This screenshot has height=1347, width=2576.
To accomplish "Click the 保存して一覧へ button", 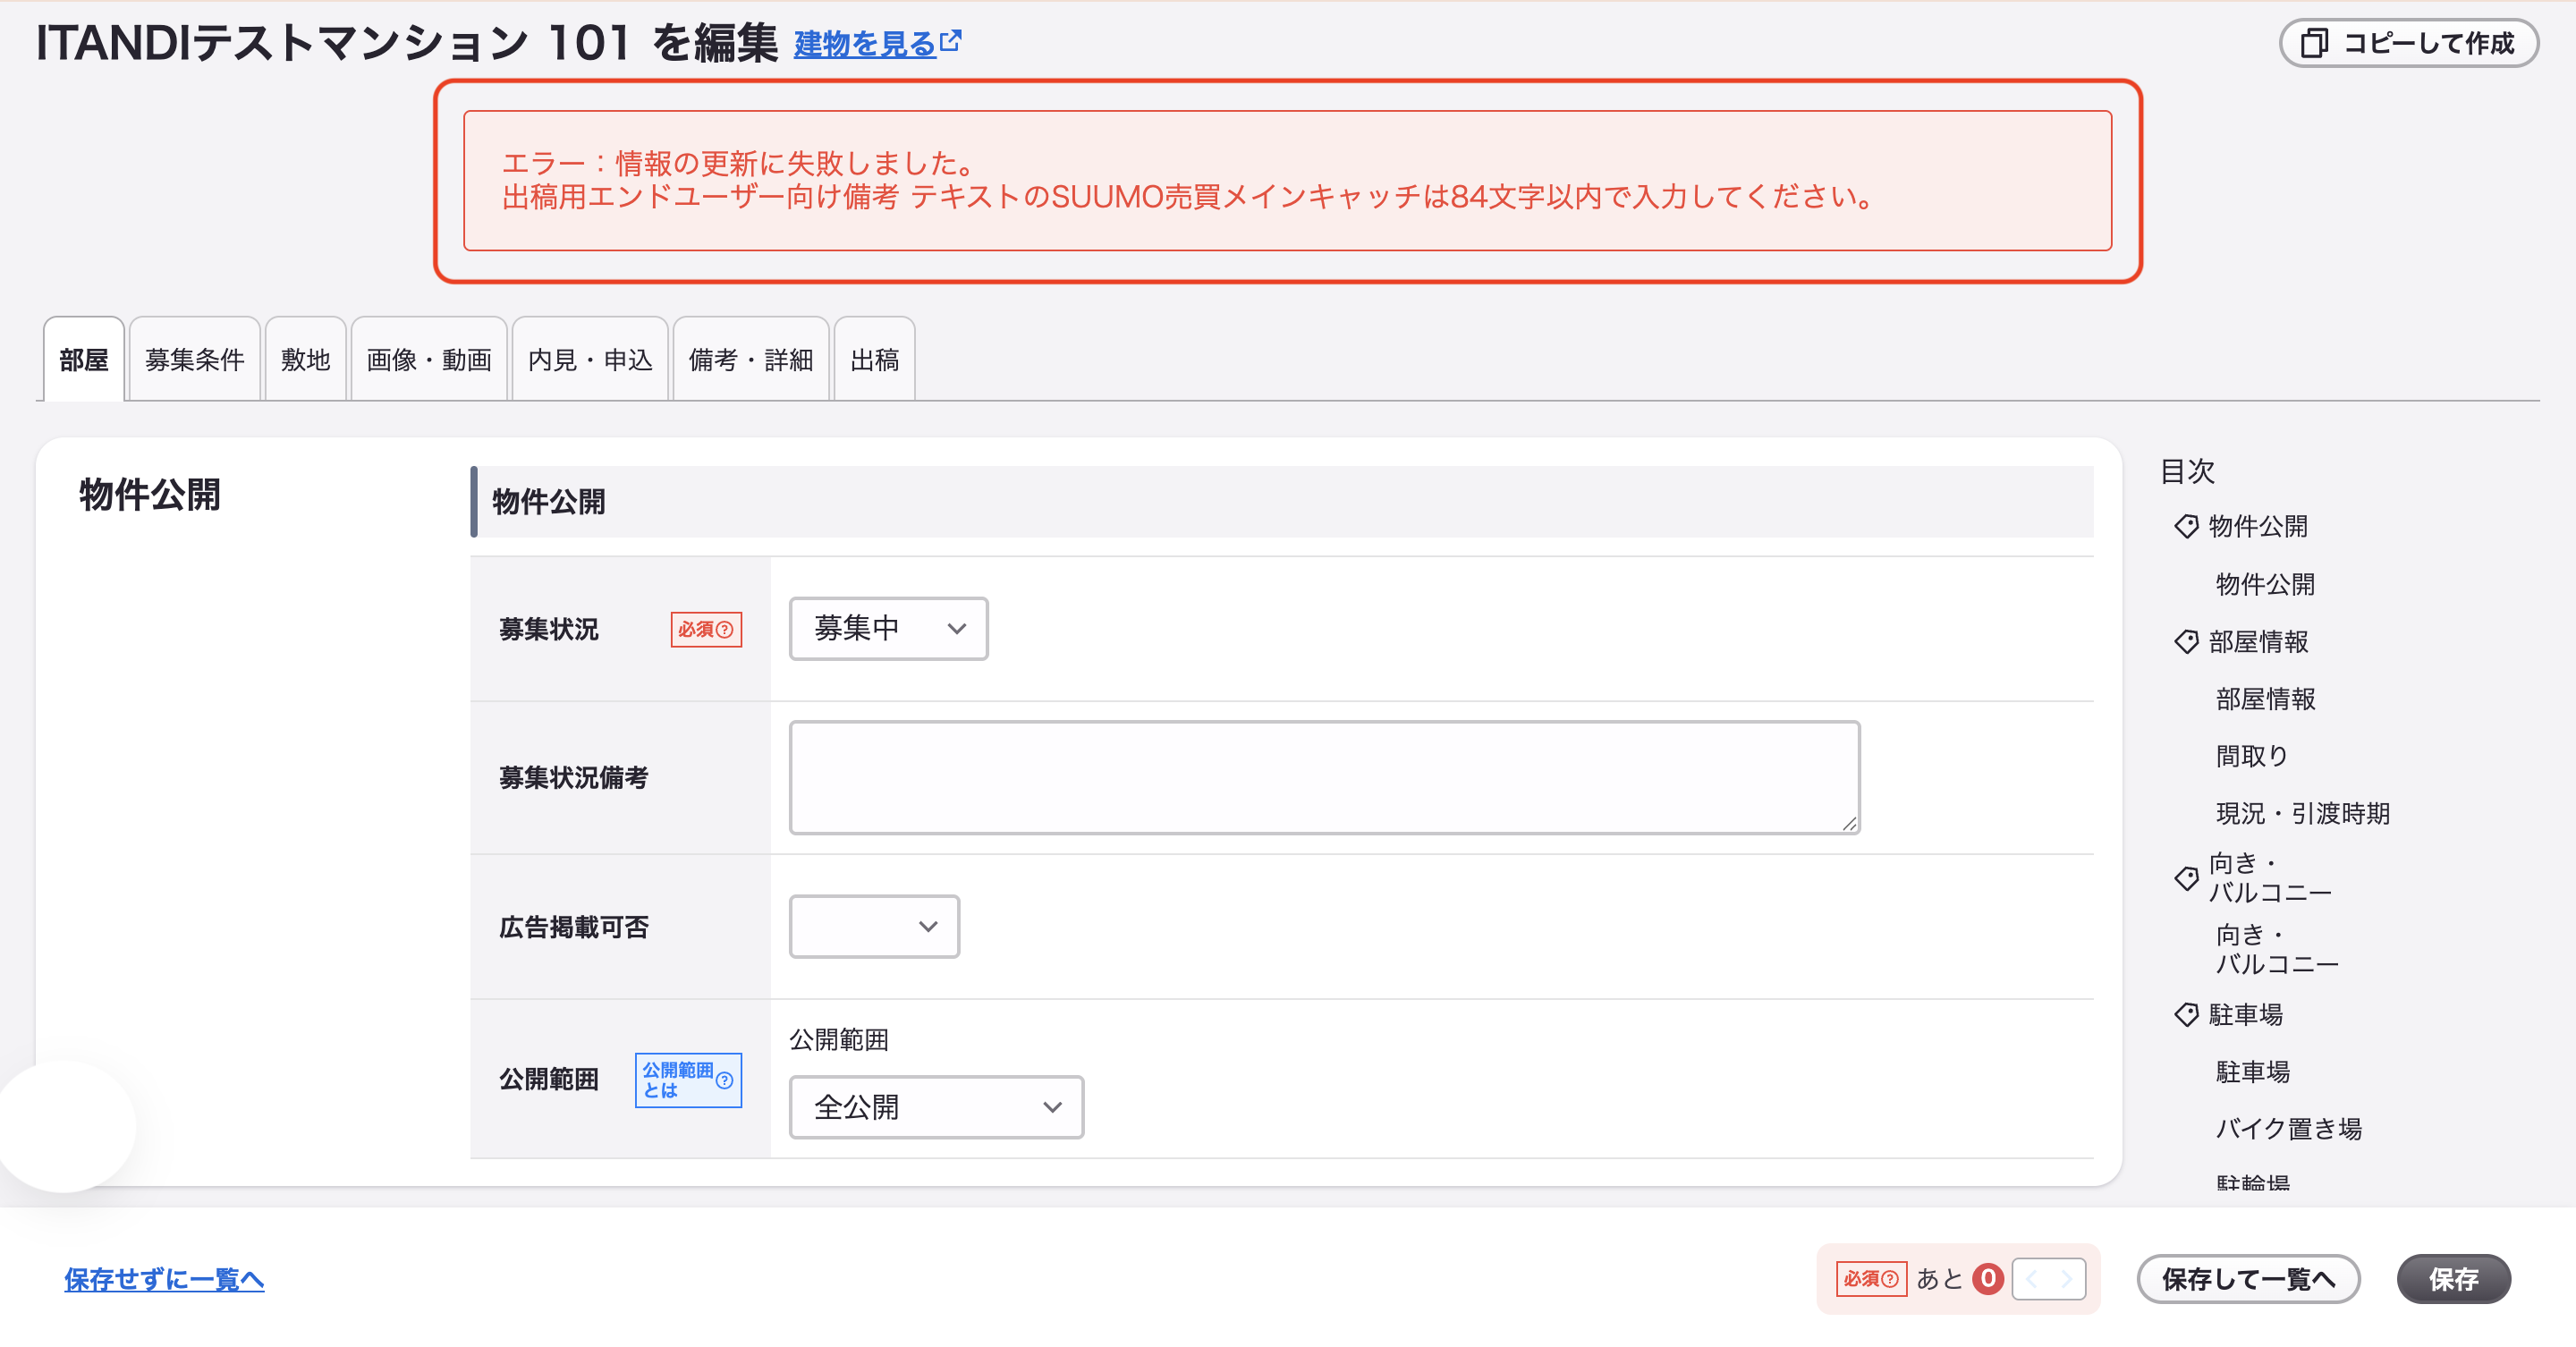I will pyautogui.click(x=2248, y=1279).
